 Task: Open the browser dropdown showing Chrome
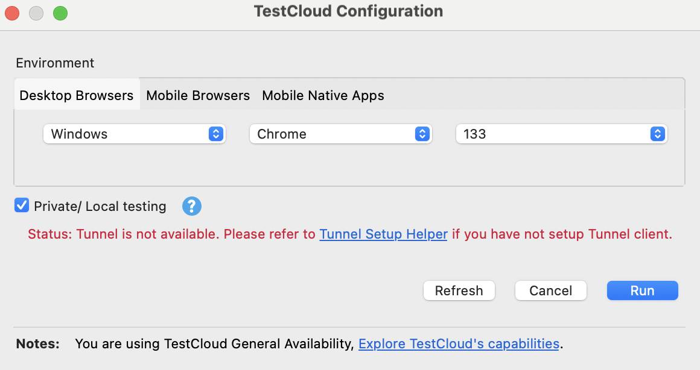(340, 134)
